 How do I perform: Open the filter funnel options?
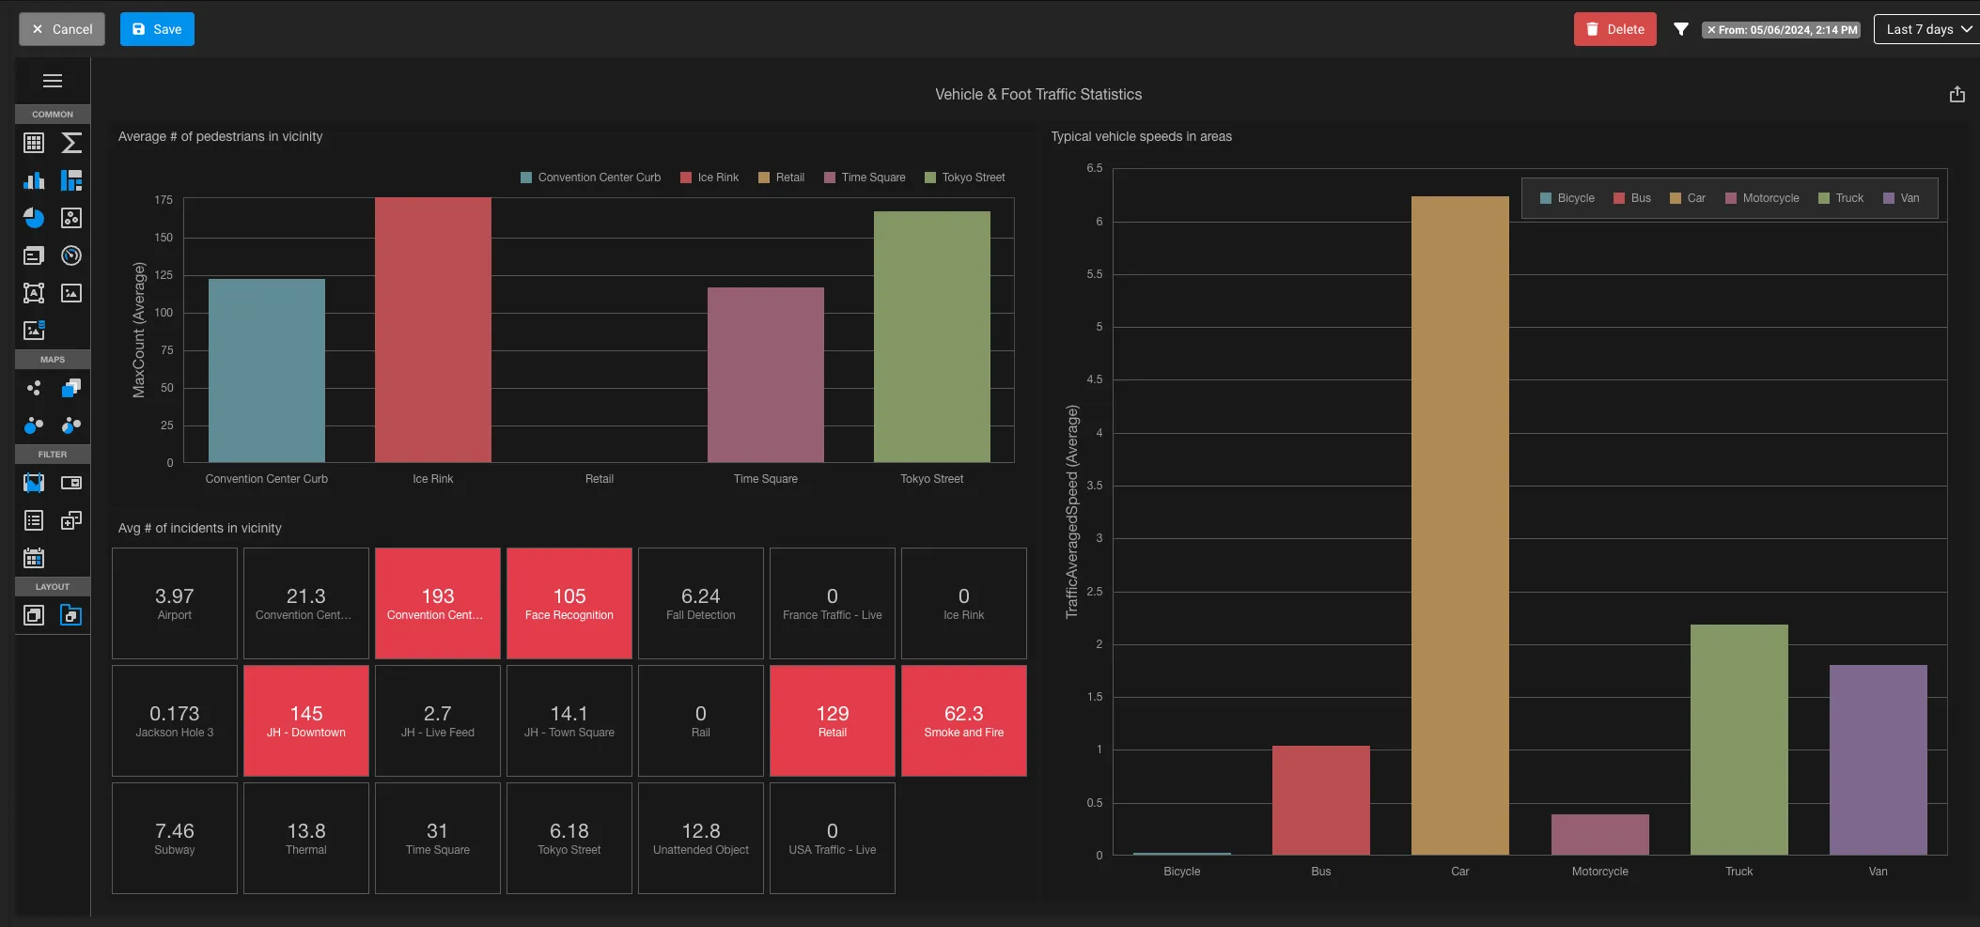pyautogui.click(x=1681, y=29)
